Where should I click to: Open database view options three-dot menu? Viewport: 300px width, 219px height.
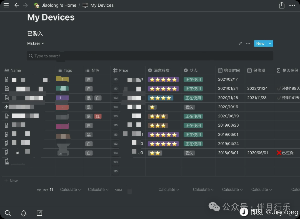(248, 43)
